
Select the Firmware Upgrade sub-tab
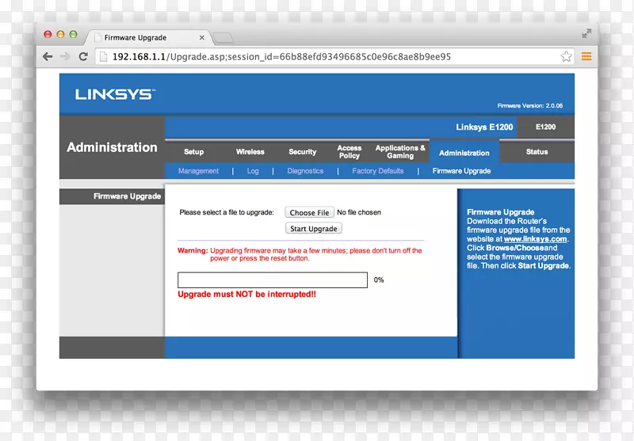point(461,171)
